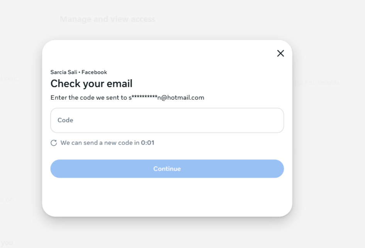Screen dimensions: 365x248
Task: Focus the Code input field
Action: 167,121
